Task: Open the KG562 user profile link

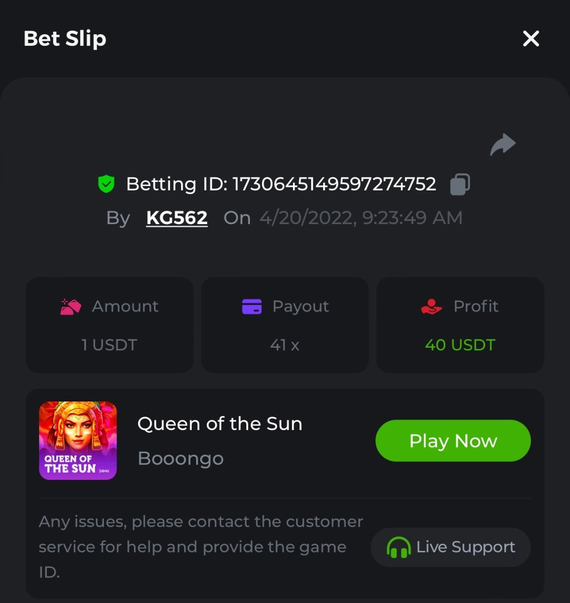Action: click(x=177, y=218)
